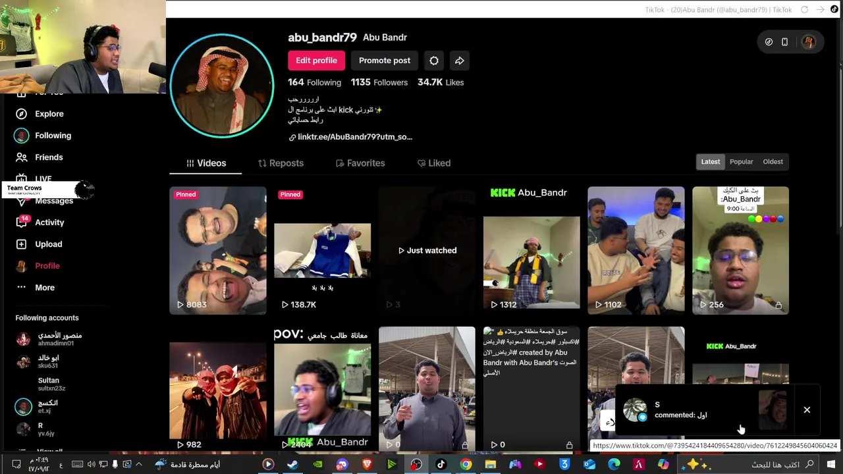The image size is (843, 474).
Task: Expand the system tray hidden icons chevron
Action: [139, 464]
